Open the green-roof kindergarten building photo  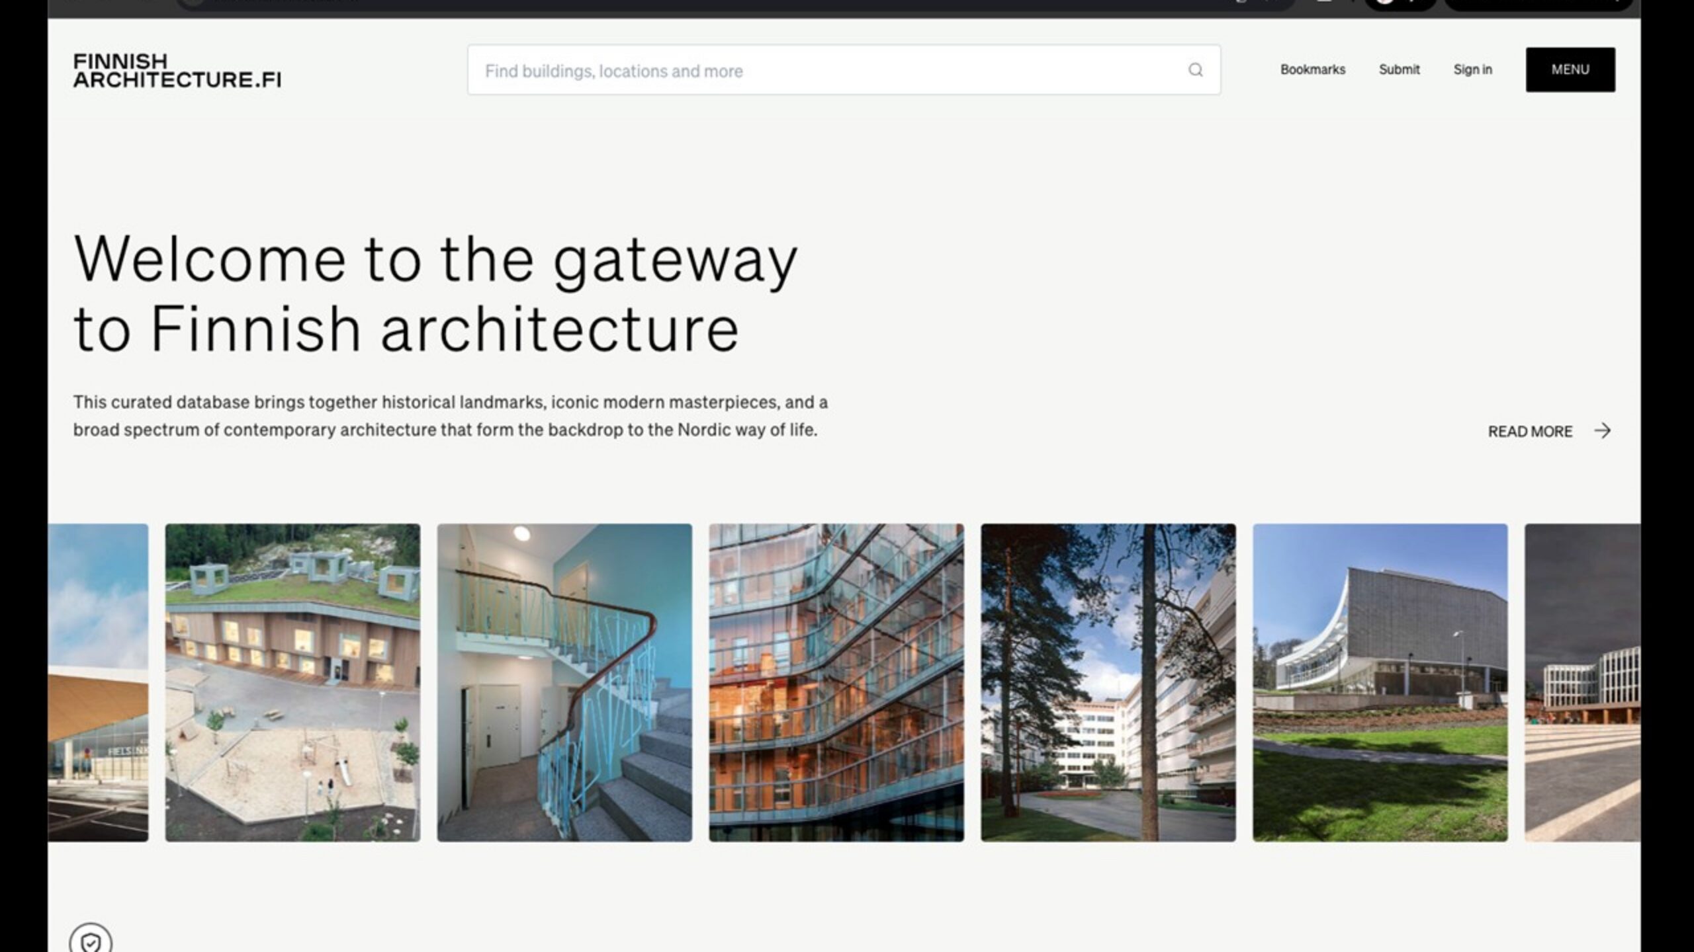tap(292, 682)
